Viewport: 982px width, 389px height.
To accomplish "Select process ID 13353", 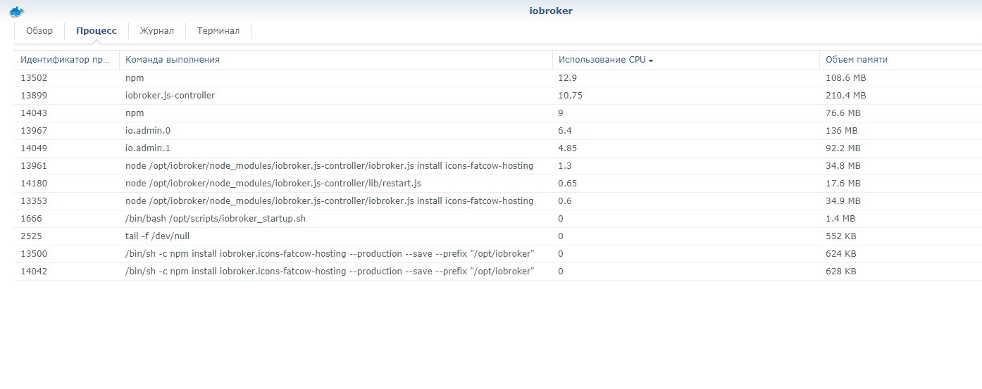I will coord(34,200).
